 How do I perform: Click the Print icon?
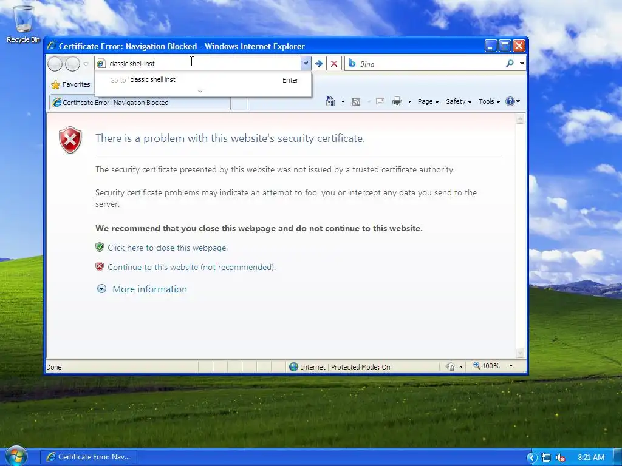point(397,101)
